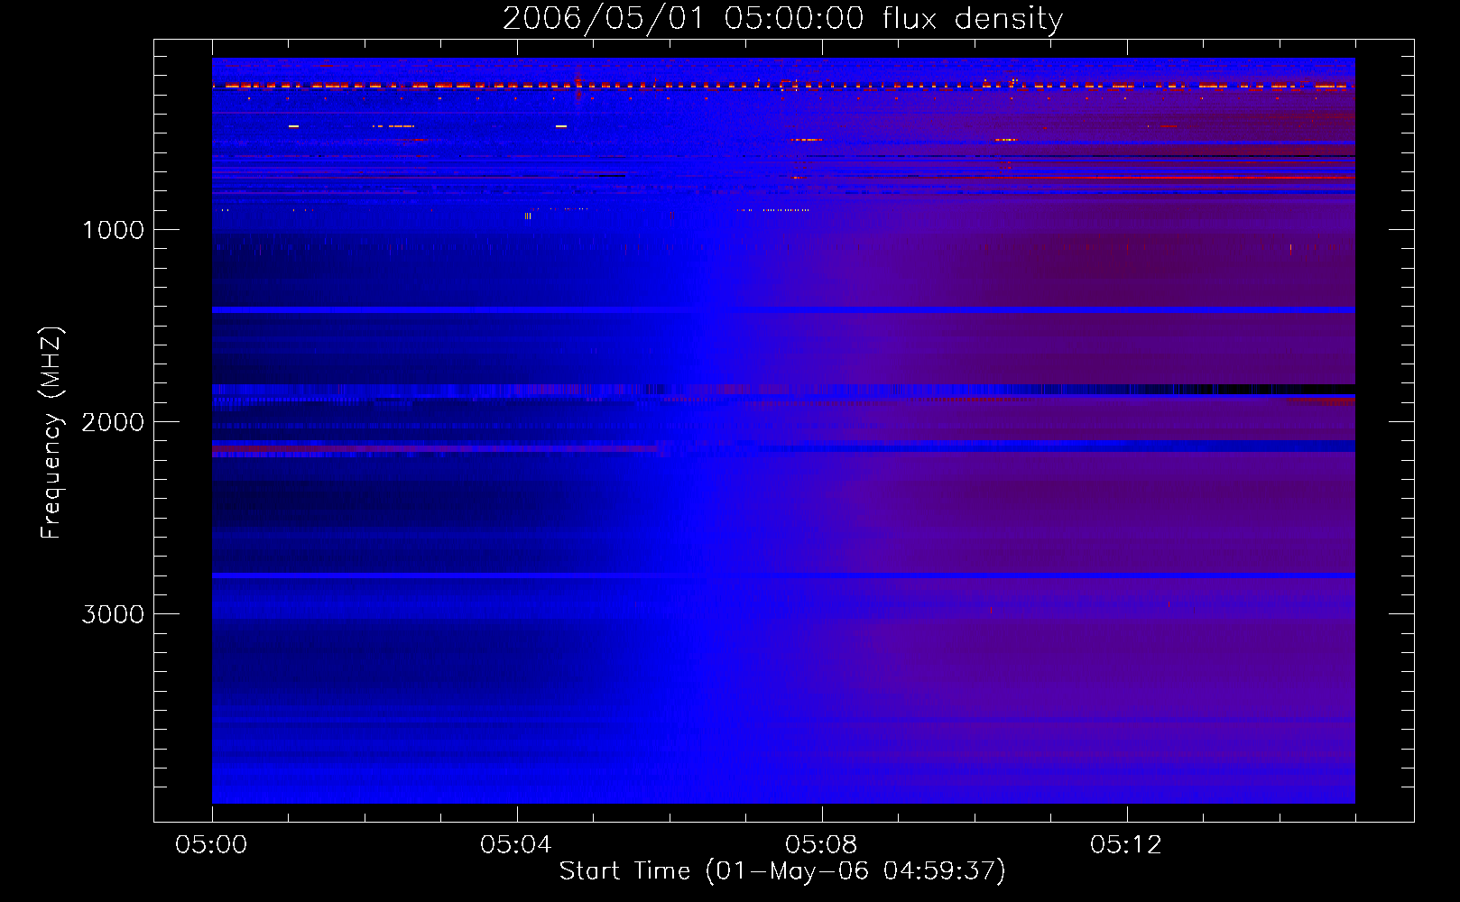Screen dimensions: 1460x902
Task: Click the 05:08 time tick label
Action: pyautogui.click(x=822, y=845)
